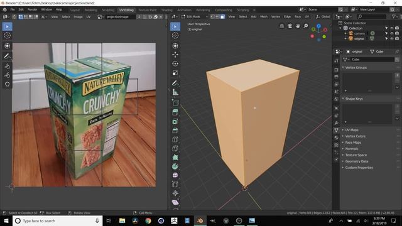Open the Edit Mode dropdown
402x226 pixels.
195,17
